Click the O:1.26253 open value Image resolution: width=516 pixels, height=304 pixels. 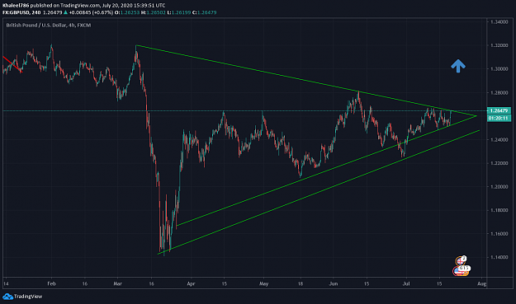[x=127, y=12]
